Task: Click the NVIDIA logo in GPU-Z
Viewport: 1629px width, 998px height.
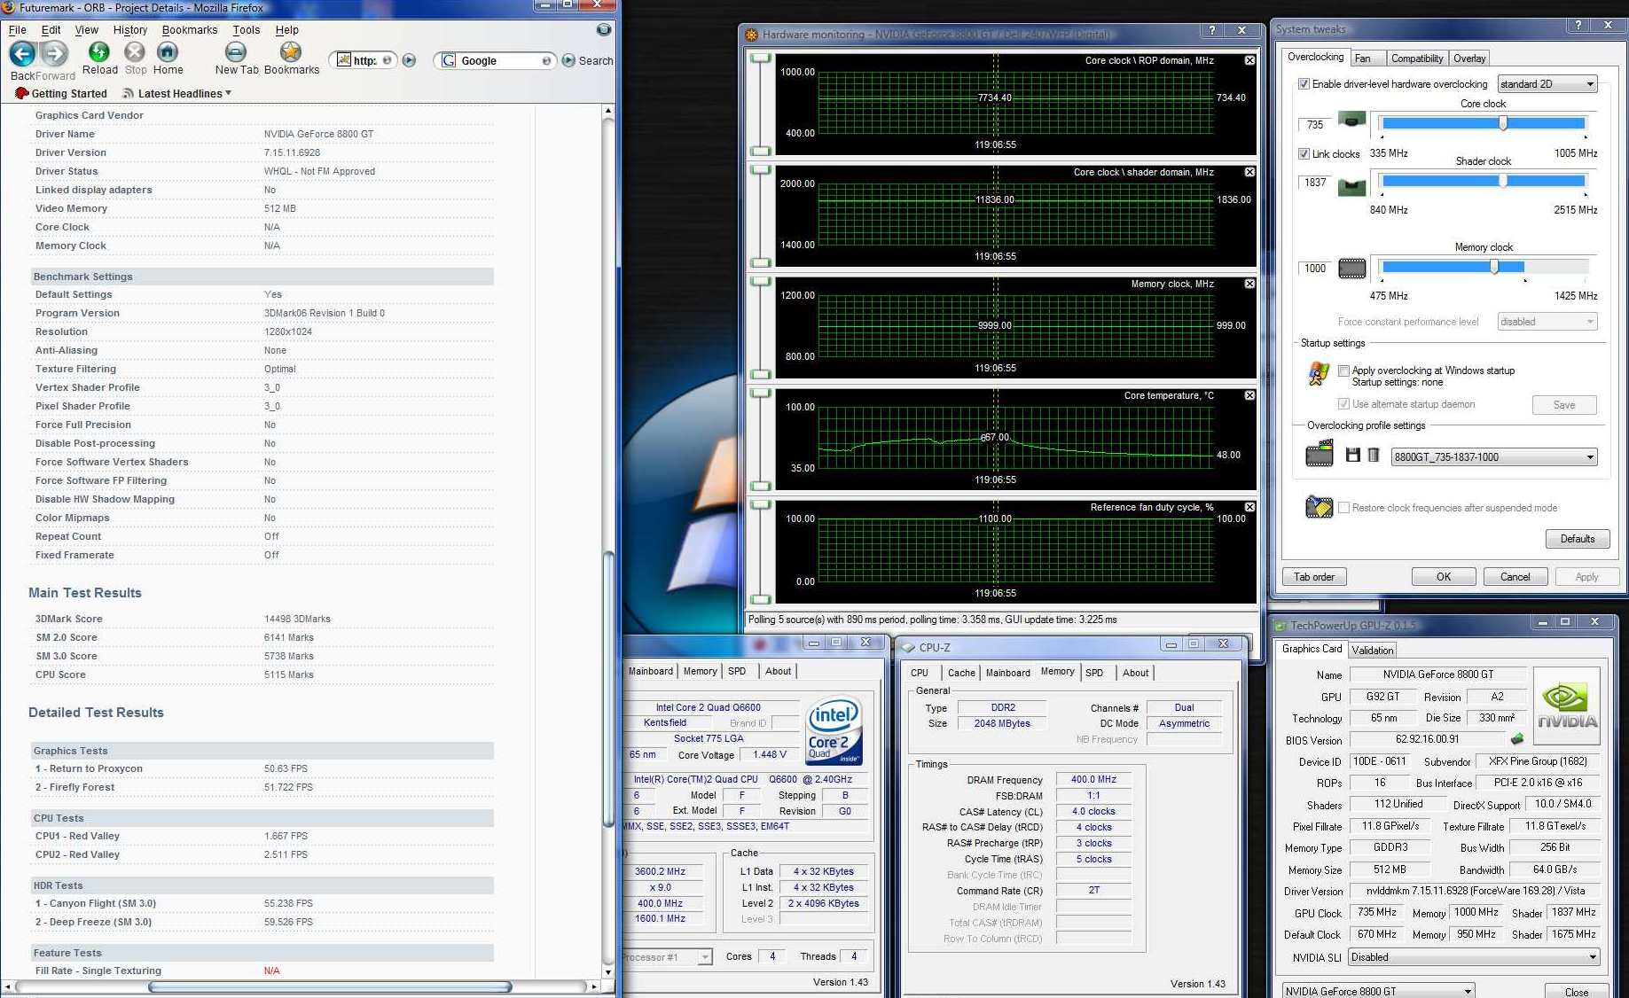Action: pyautogui.click(x=1567, y=705)
